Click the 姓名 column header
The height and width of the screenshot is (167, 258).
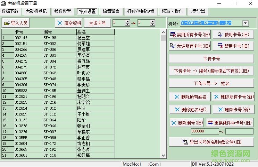tap(95, 32)
